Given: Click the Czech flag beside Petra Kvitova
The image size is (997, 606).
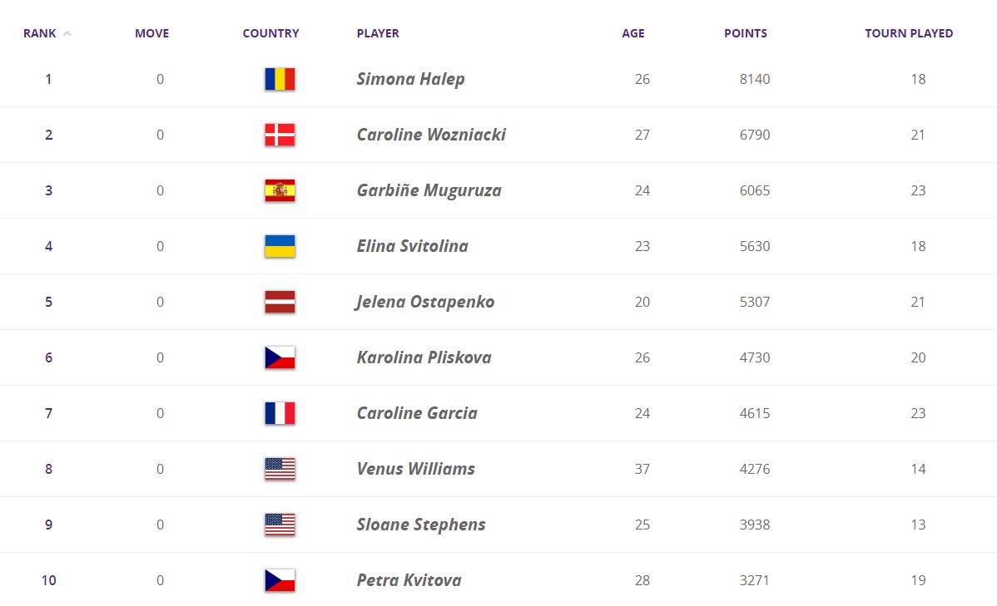Looking at the screenshot, I should pyautogui.click(x=280, y=580).
